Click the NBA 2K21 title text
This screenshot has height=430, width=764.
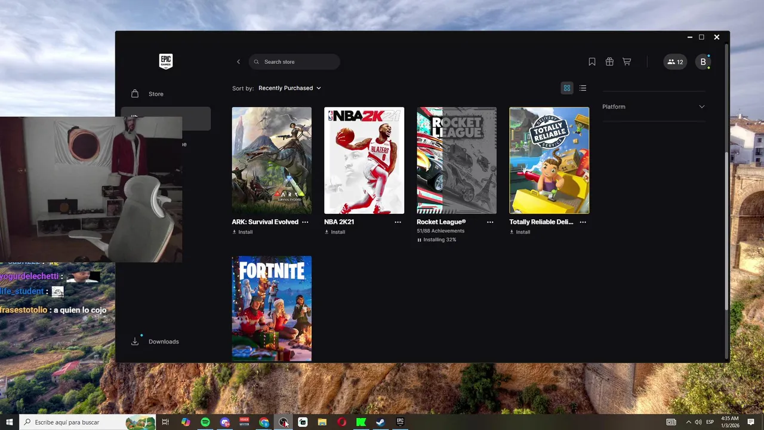[339, 222]
